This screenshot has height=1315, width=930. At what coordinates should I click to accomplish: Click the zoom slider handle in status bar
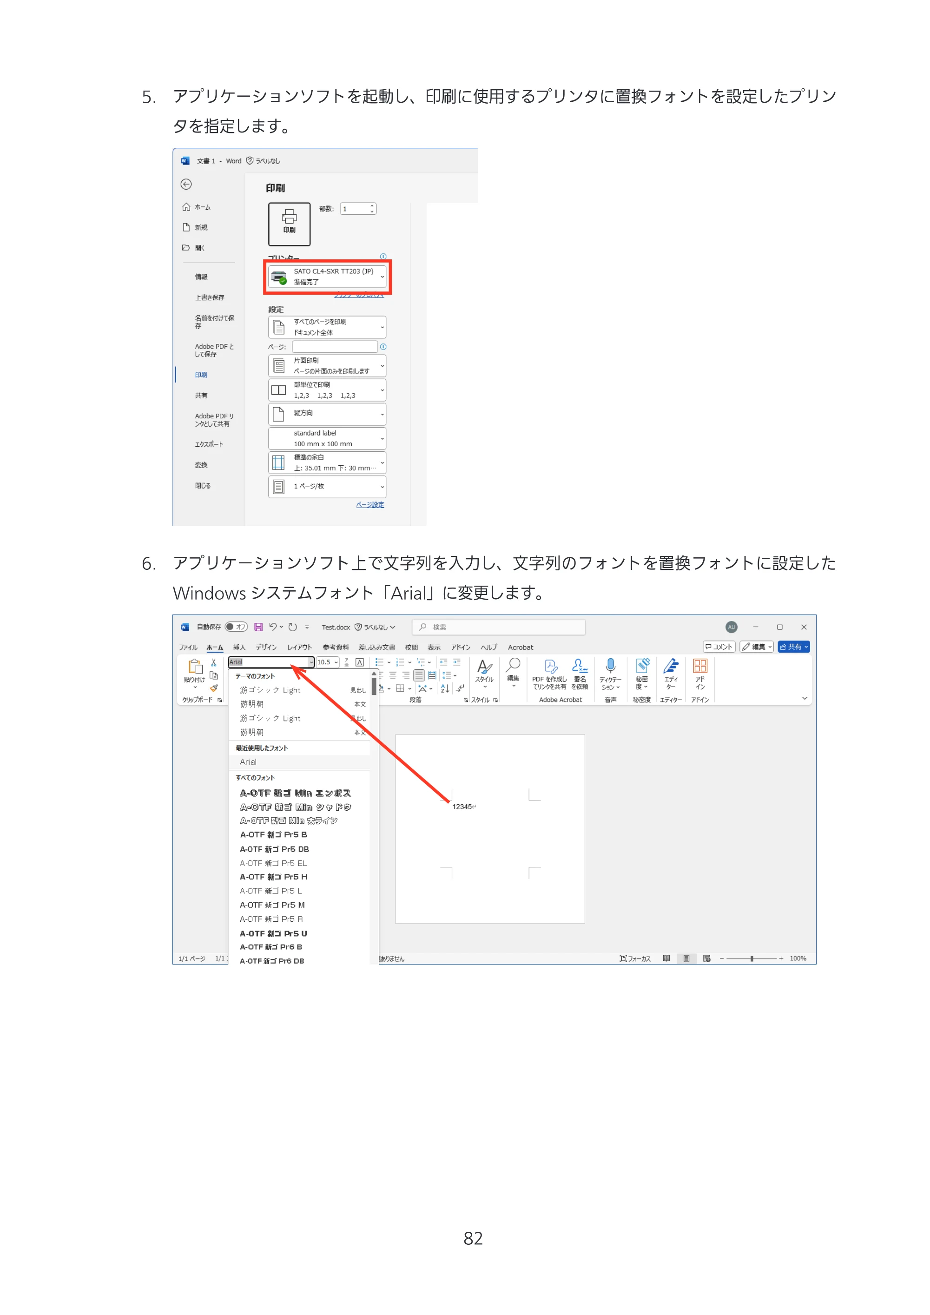(752, 959)
